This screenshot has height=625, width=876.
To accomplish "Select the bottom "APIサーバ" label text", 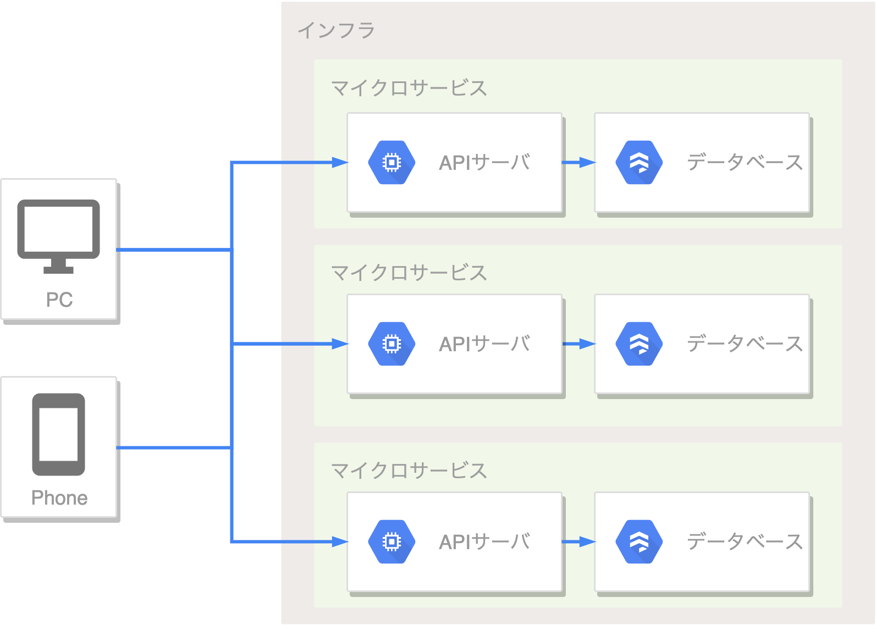I will point(484,542).
